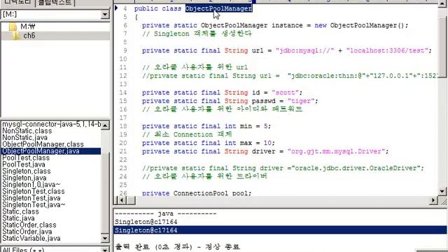Click the "tiger" passwd string literal
This screenshot has width=448, height=252.
click(x=301, y=101)
